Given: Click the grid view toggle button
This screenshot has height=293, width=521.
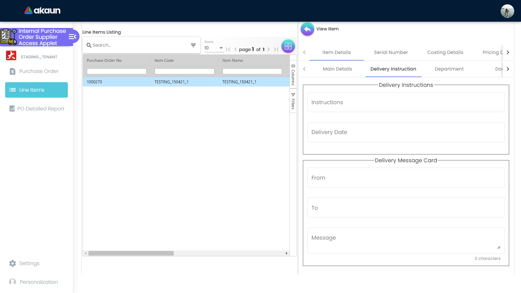Looking at the screenshot, I should click(288, 46).
